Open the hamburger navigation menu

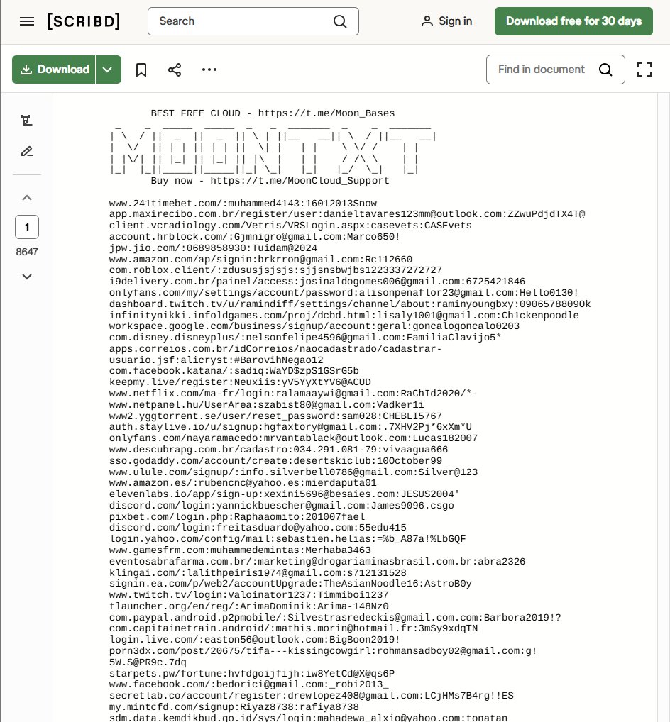coord(27,21)
